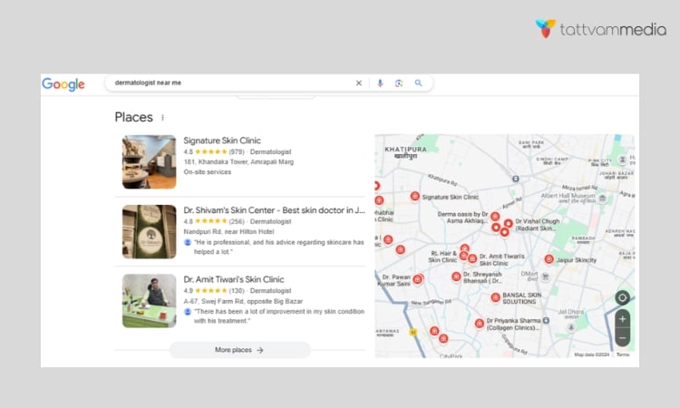Image resolution: width=680 pixels, height=408 pixels.
Task: Start voice search with the microphone icon
Action: (x=380, y=83)
